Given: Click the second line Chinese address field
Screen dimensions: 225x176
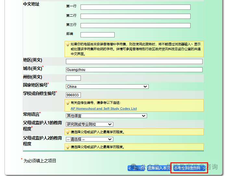Looking at the screenshot, I should coord(135,16).
